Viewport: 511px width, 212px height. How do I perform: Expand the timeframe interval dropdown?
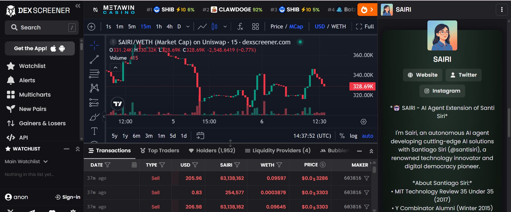click(188, 27)
